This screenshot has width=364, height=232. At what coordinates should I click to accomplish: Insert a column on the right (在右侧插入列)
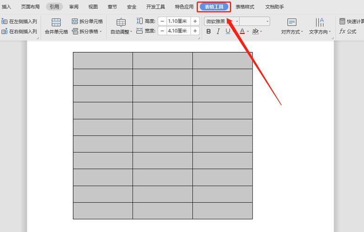tap(19, 31)
